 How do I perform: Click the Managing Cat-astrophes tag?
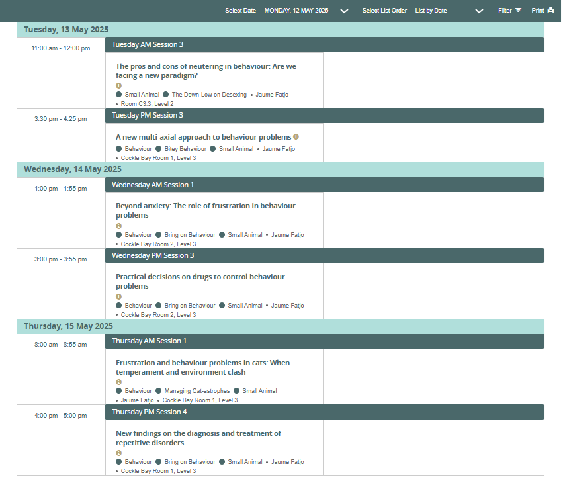(x=196, y=391)
